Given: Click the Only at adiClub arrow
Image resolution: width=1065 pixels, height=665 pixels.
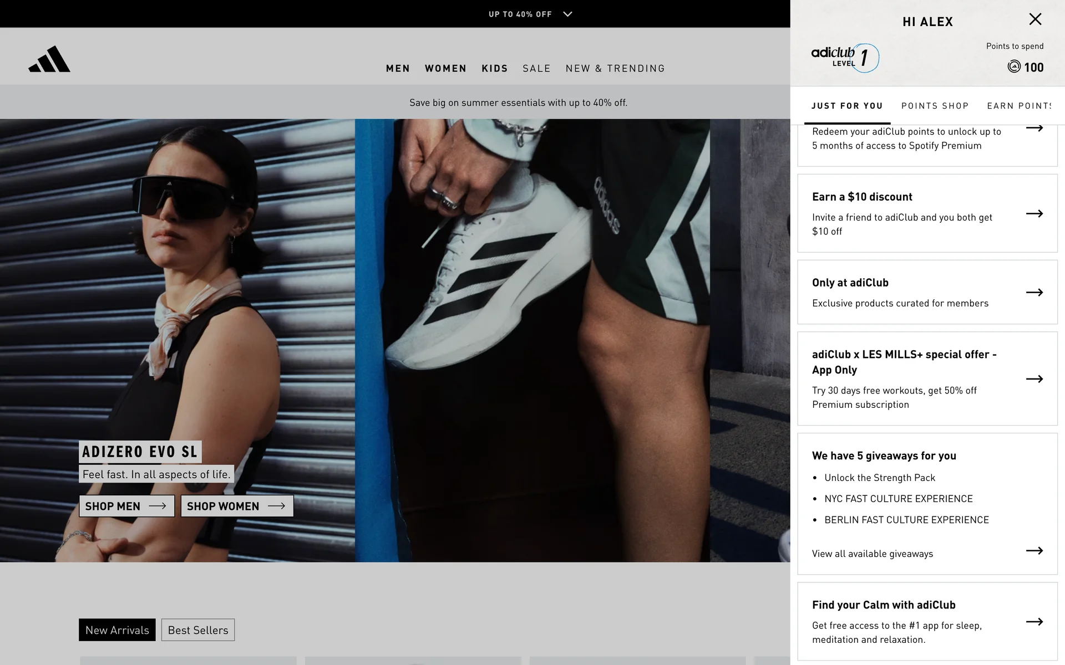Looking at the screenshot, I should (1034, 292).
